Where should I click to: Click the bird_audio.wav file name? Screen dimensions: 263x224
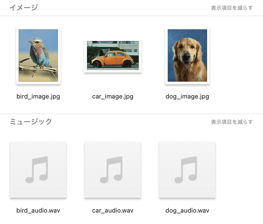(x=38, y=211)
